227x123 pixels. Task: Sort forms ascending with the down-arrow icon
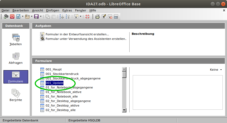coord(62,16)
